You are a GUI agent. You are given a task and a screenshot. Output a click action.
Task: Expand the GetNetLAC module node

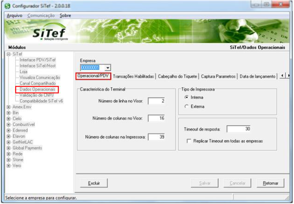pyautogui.click(x=9, y=142)
